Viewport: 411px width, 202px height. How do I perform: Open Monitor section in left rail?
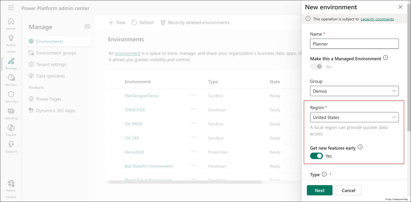11,80
